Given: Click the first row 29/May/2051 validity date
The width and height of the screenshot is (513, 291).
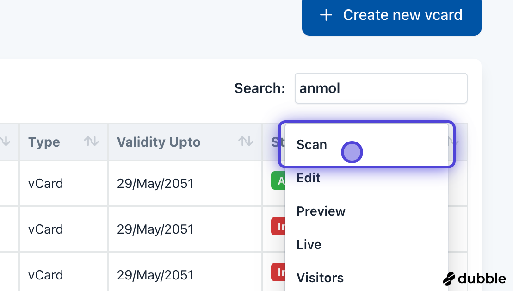Looking at the screenshot, I should 155,184.
